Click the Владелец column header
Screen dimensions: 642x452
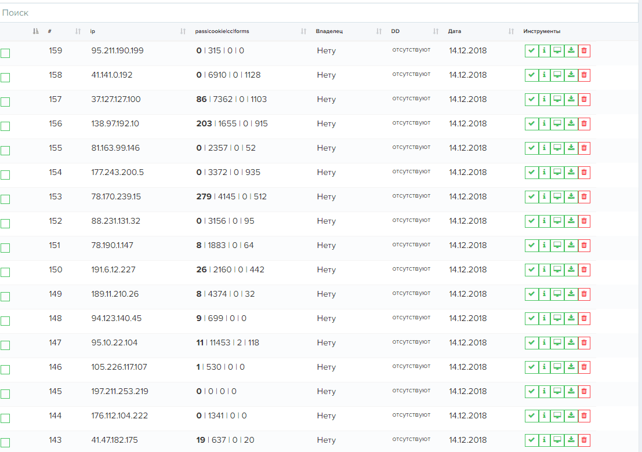pyautogui.click(x=329, y=31)
